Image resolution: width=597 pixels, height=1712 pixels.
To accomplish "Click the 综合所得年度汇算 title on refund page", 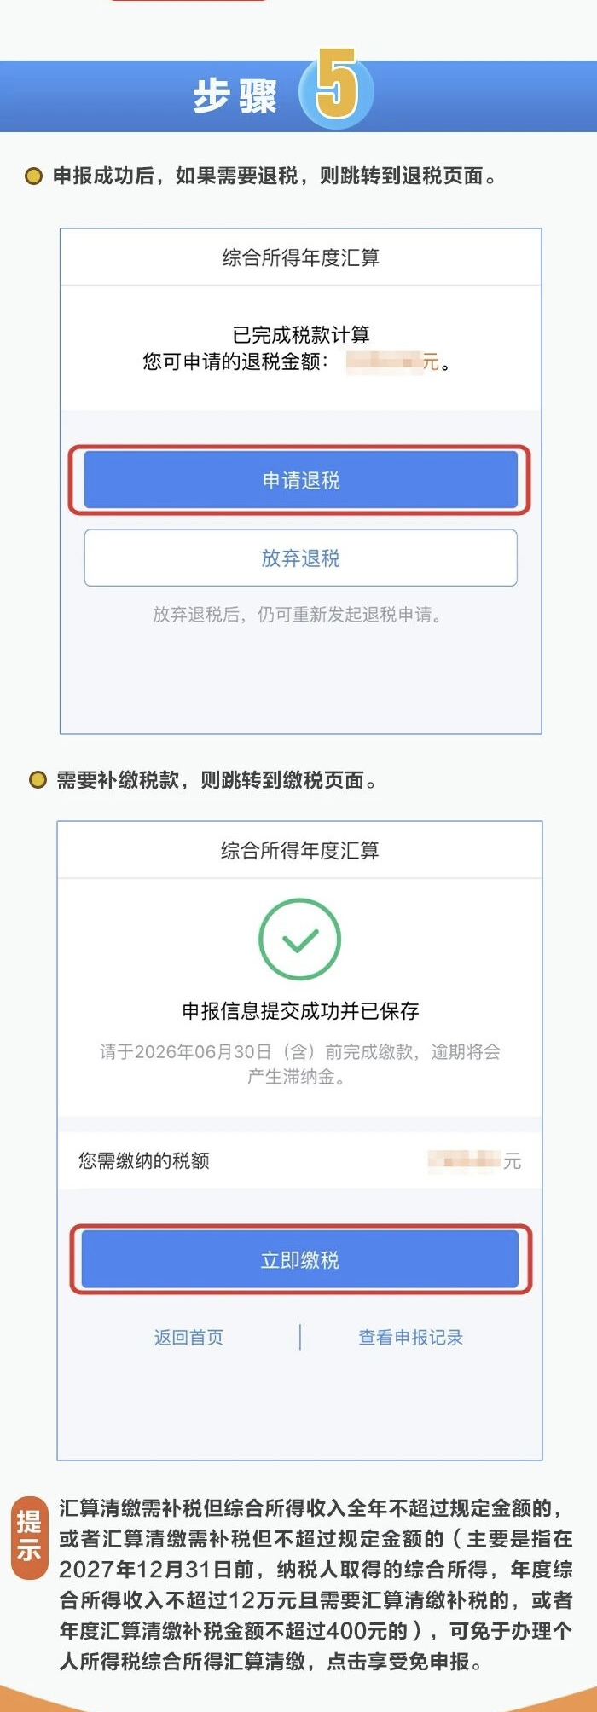I will pyautogui.click(x=299, y=256).
